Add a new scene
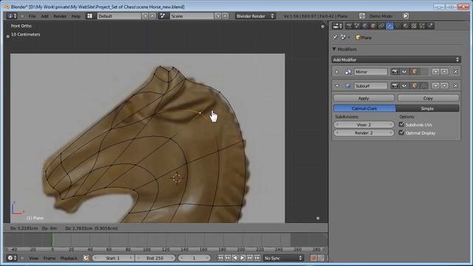 click(x=218, y=16)
